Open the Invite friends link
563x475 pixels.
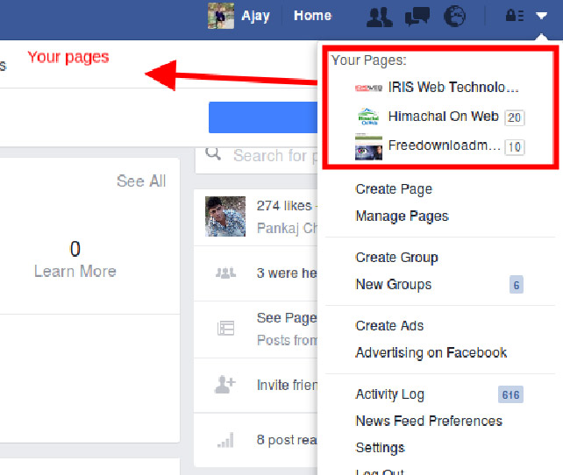coord(287,386)
